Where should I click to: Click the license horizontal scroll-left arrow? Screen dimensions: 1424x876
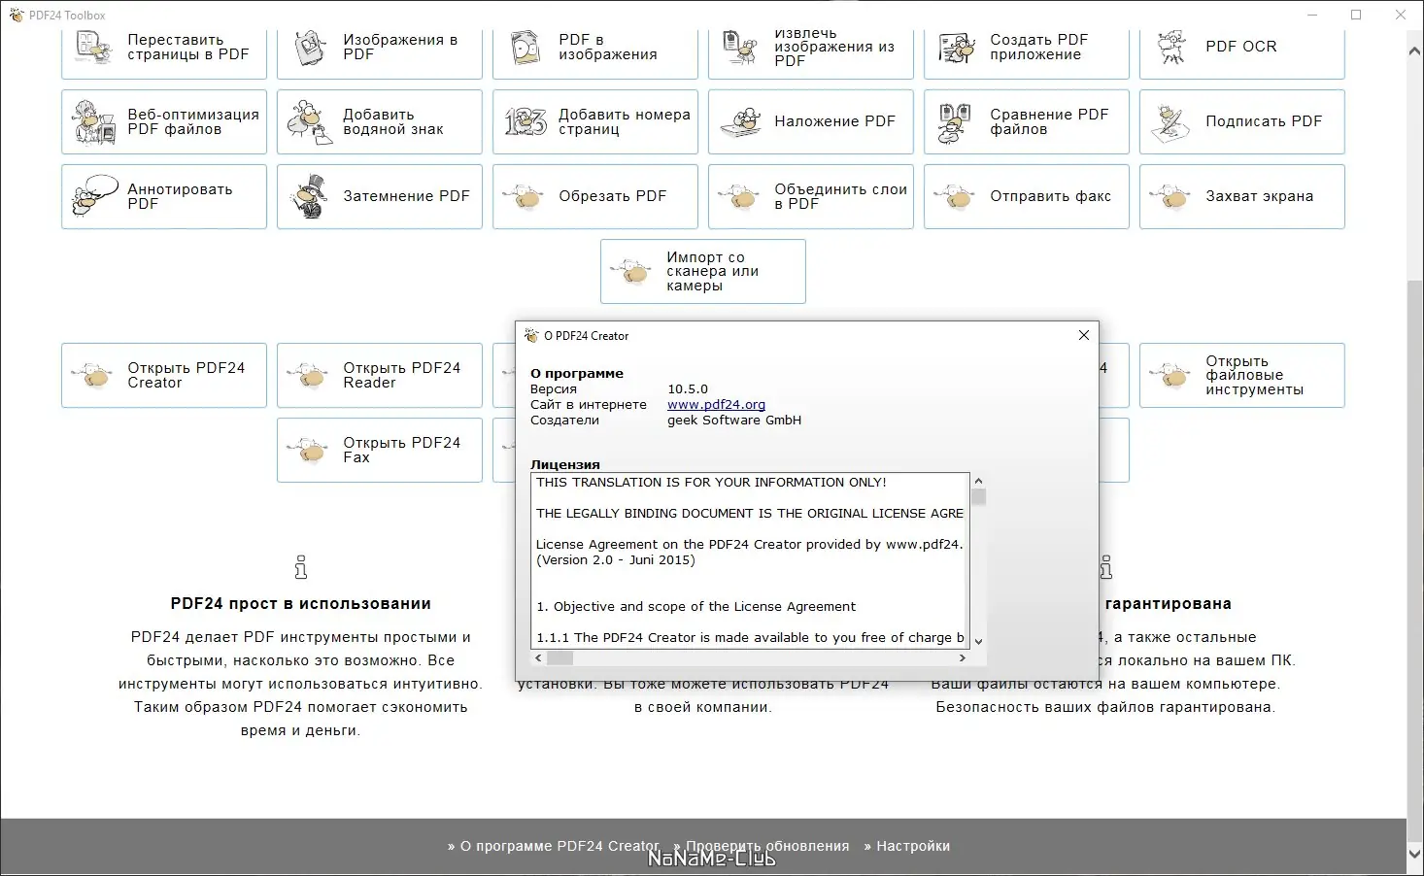539,657
